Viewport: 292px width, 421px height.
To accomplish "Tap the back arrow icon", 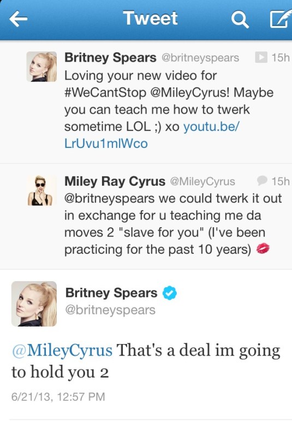I will click(18, 19).
